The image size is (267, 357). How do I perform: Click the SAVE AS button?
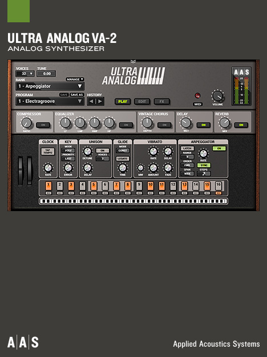coord(77,95)
